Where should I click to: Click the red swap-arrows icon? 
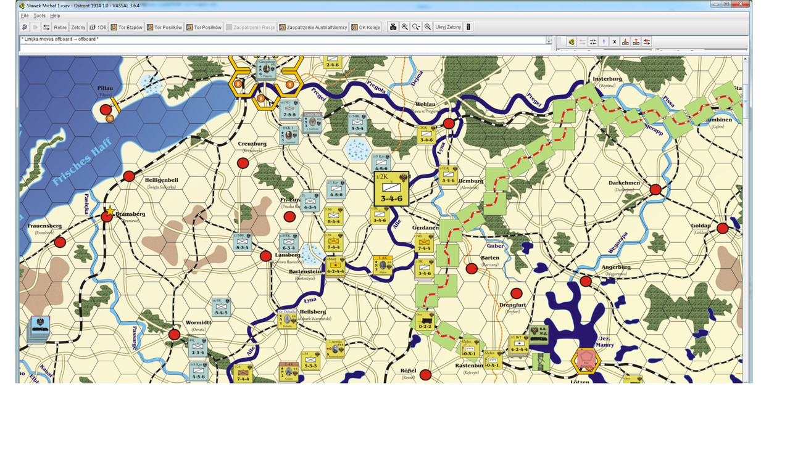pyautogui.click(x=647, y=42)
